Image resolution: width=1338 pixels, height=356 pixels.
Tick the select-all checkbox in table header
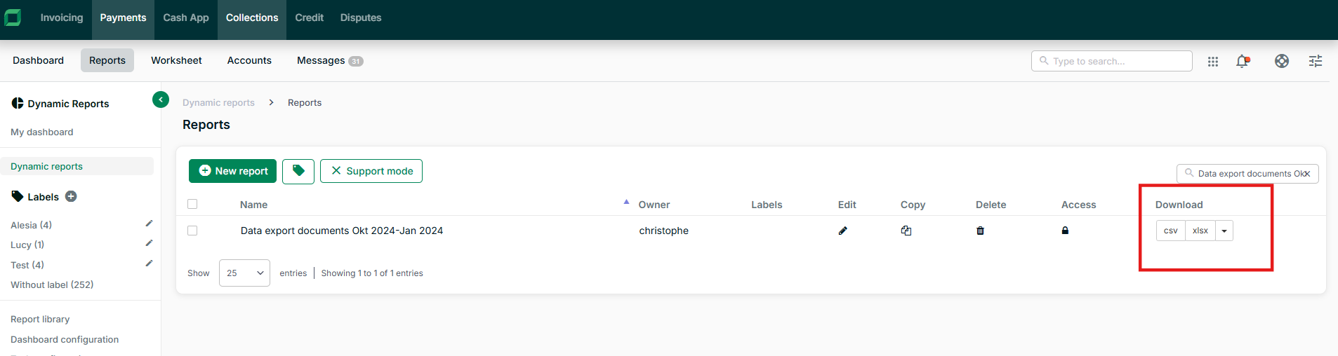192,204
